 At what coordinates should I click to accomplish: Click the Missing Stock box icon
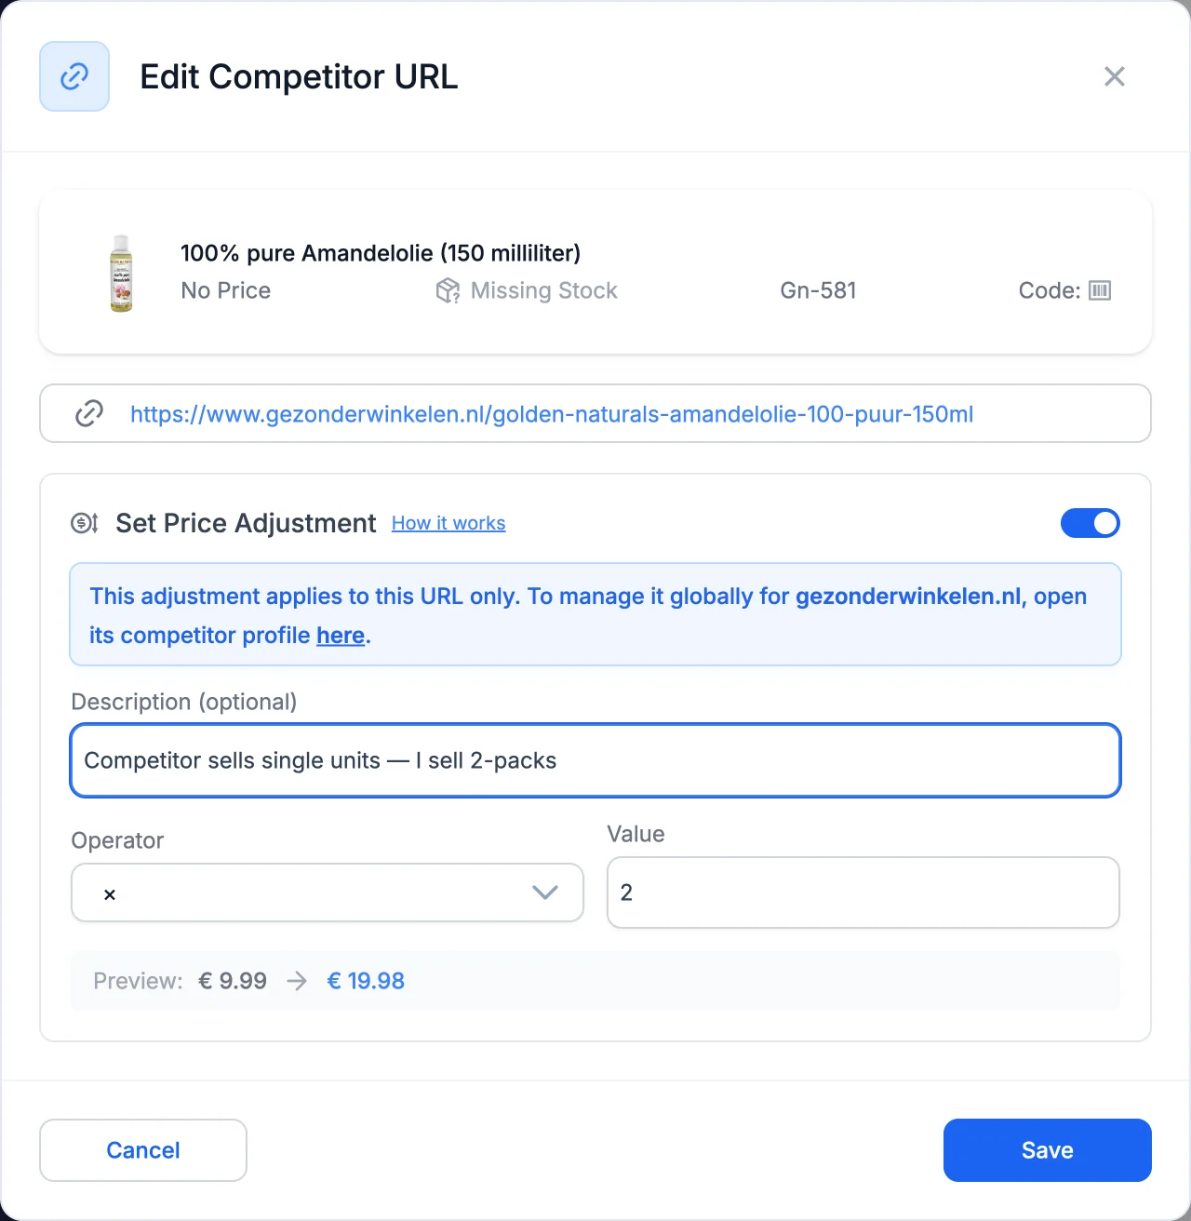448,290
